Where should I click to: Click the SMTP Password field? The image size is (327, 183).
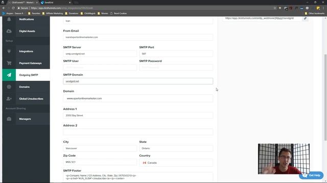176,68
